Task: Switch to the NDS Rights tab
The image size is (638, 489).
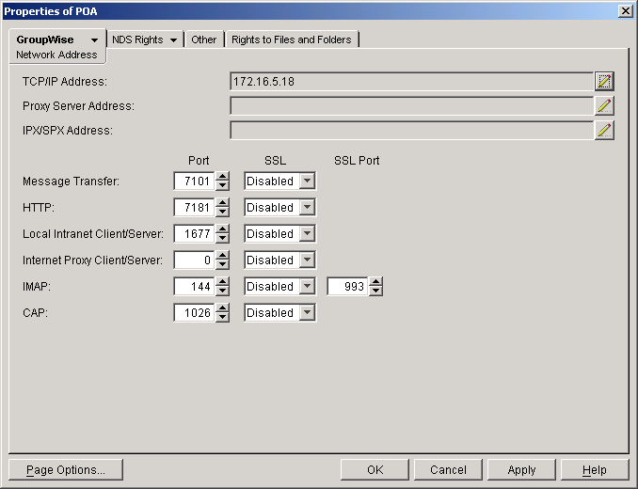Action: tap(137, 39)
